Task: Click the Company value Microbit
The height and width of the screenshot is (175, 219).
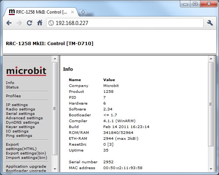Action: [111, 85]
